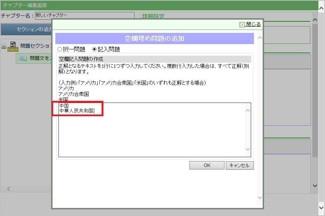Click the 中華人民共和国 line in textarea
Screen dimensions: 325x216
click(76, 111)
